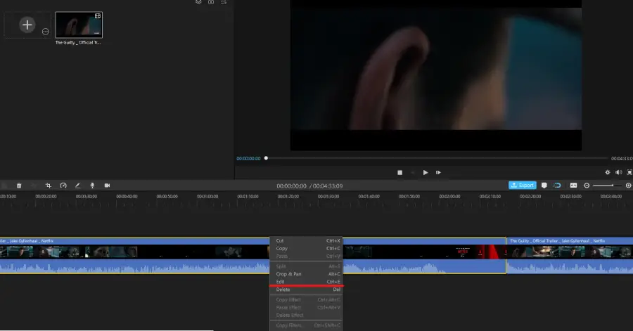Screen dimensions: 633x331
Task: Zoom out timeline with minus icon
Action: coord(587,186)
